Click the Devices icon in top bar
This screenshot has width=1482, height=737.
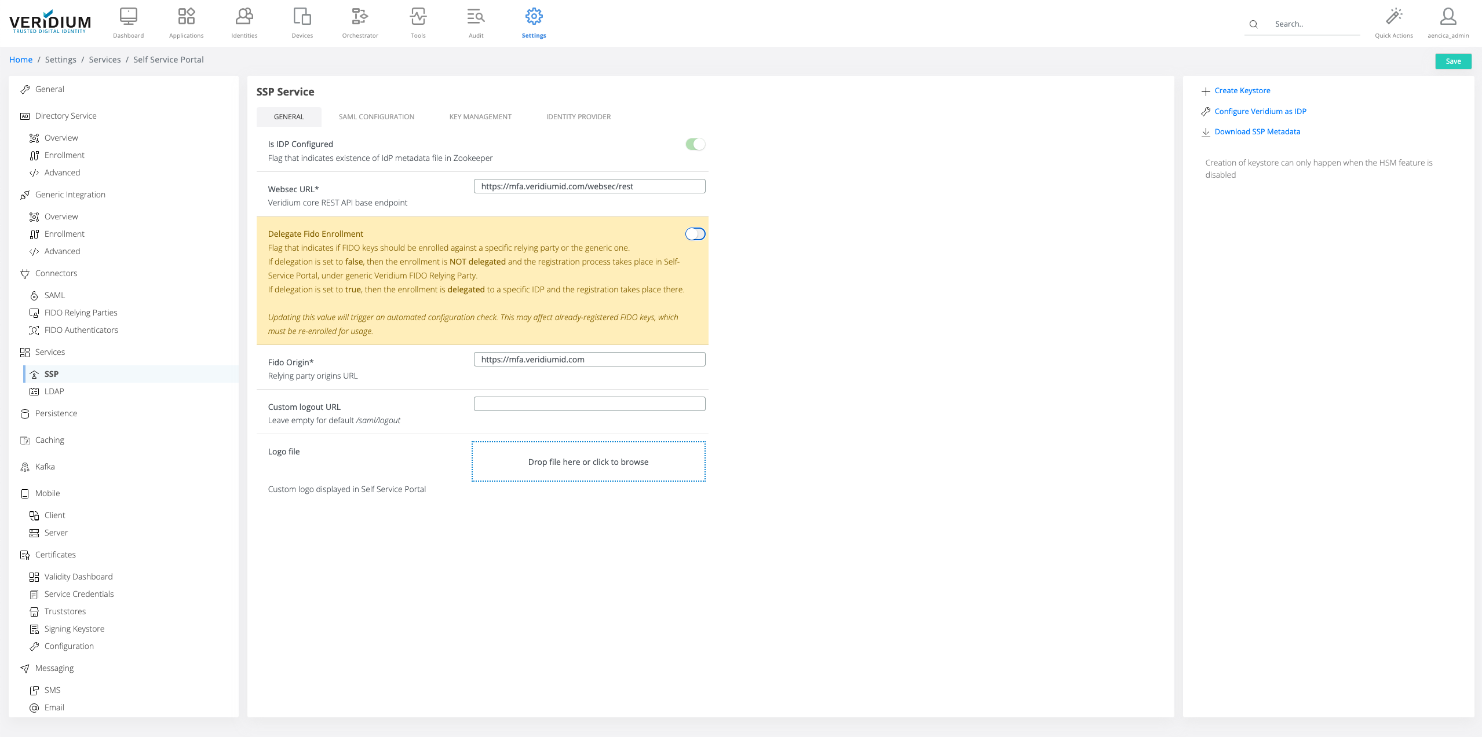(302, 17)
